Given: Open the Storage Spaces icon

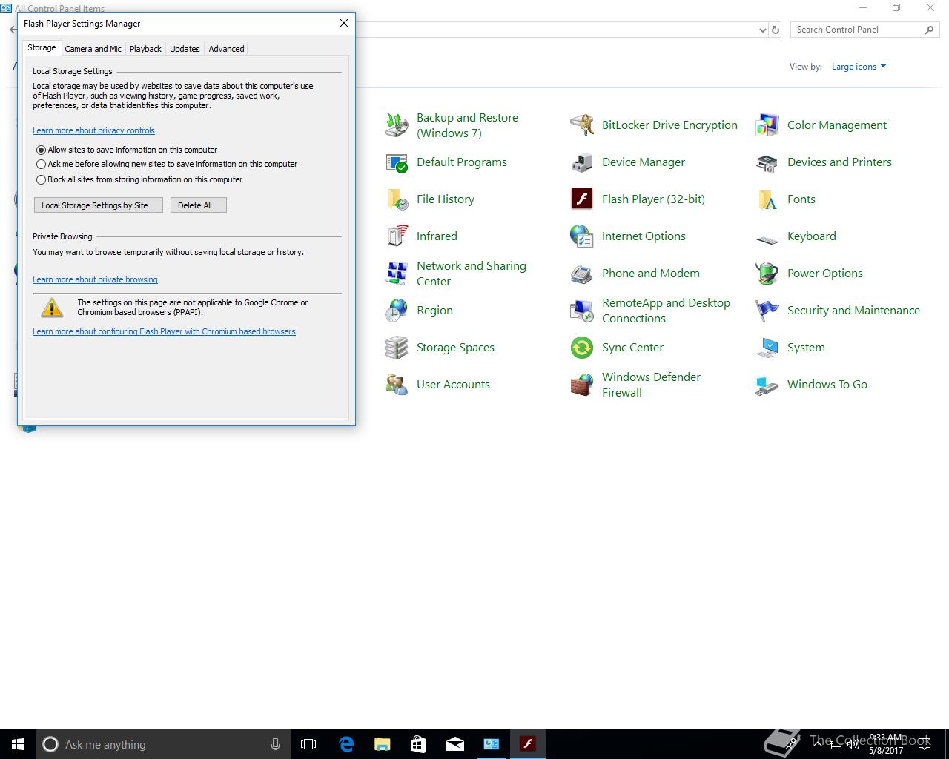Looking at the screenshot, I should pyautogui.click(x=397, y=348).
